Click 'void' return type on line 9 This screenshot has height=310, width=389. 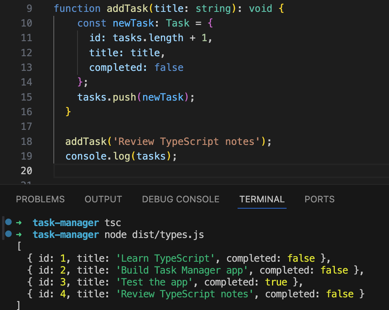261,8
